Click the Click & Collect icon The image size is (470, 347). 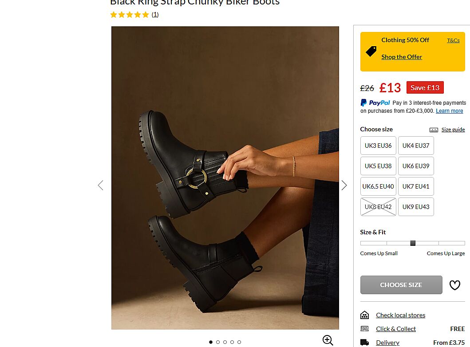[364, 329]
